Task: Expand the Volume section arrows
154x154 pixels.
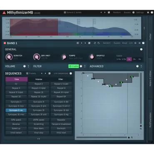Action: [x=28, y=66]
